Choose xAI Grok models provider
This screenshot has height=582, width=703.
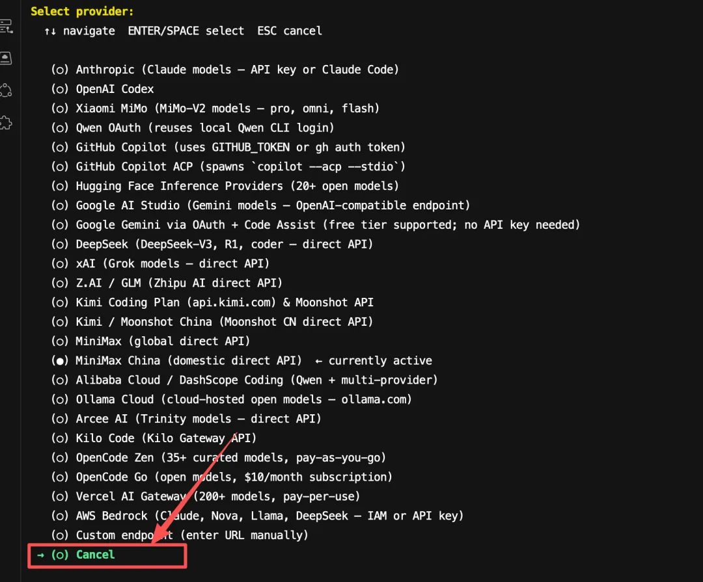pos(160,263)
